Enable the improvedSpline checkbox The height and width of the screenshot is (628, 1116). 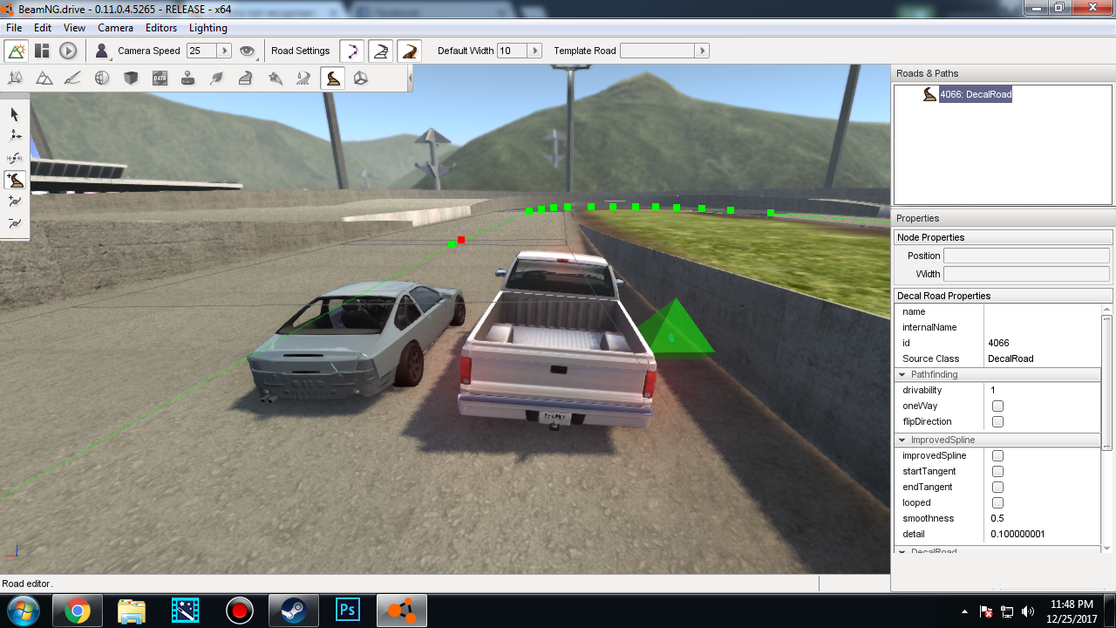[997, 455]
